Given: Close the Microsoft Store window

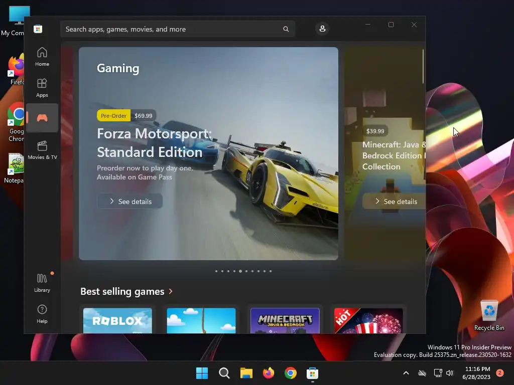Looking at the screenshot, I should pos(414,25).
